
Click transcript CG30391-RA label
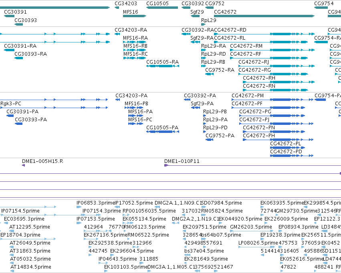(20, 46)
